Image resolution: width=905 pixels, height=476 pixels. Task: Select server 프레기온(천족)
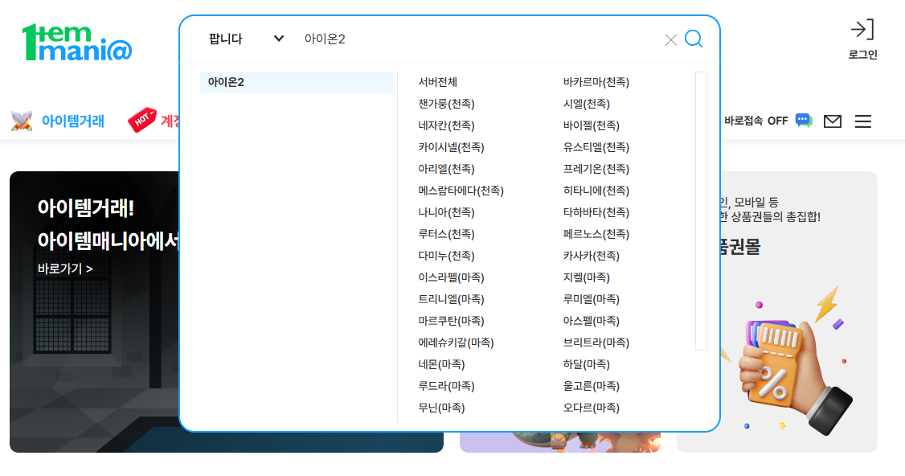pos(596,169)
